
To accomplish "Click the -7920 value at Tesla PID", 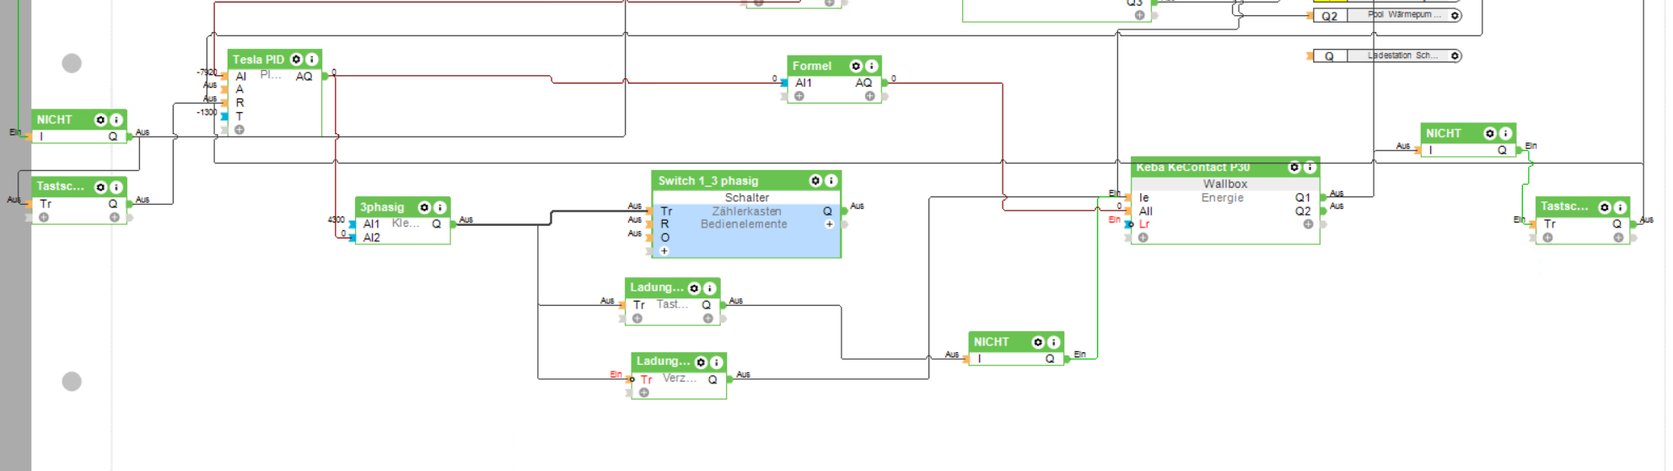I will click(207, 72).
